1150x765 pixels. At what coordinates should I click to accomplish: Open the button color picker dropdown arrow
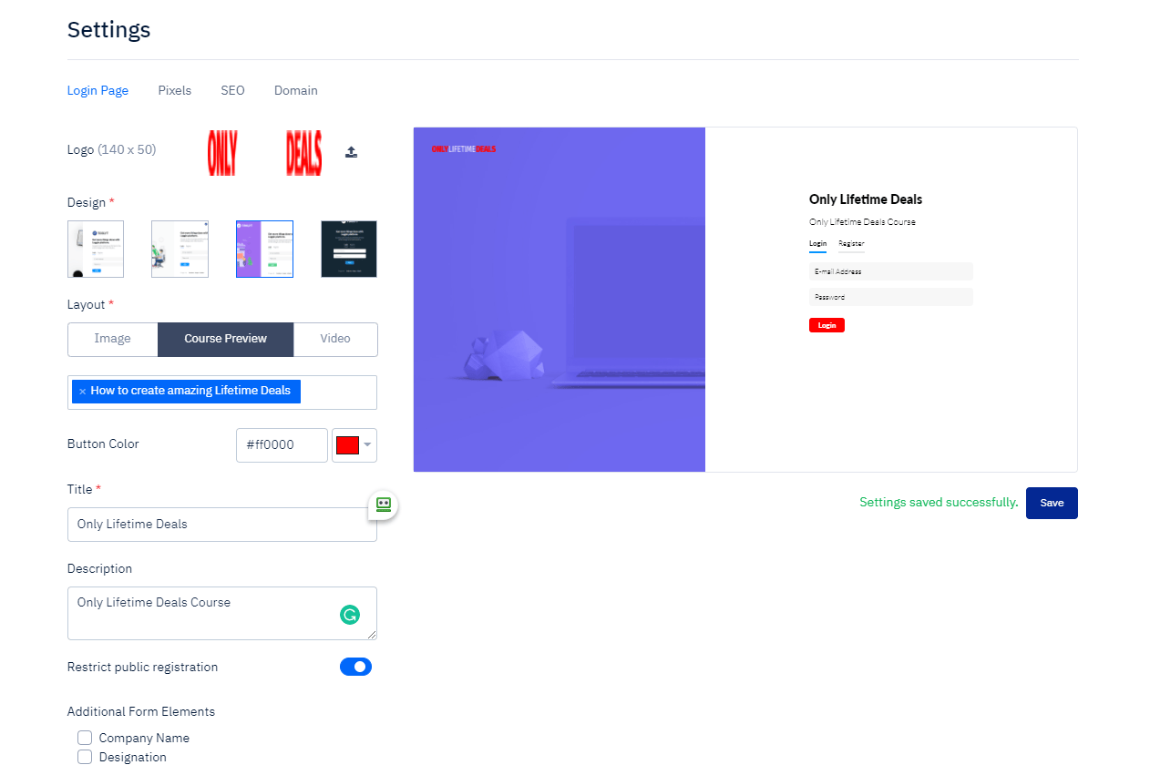pos(367,445)
